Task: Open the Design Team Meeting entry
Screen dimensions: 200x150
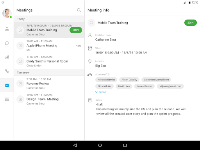Action: click(x=49, y=99)
